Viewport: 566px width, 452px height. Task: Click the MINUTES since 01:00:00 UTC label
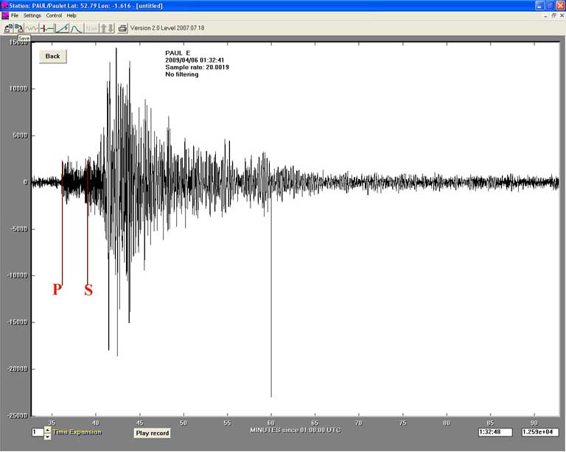tap(296, 430)
